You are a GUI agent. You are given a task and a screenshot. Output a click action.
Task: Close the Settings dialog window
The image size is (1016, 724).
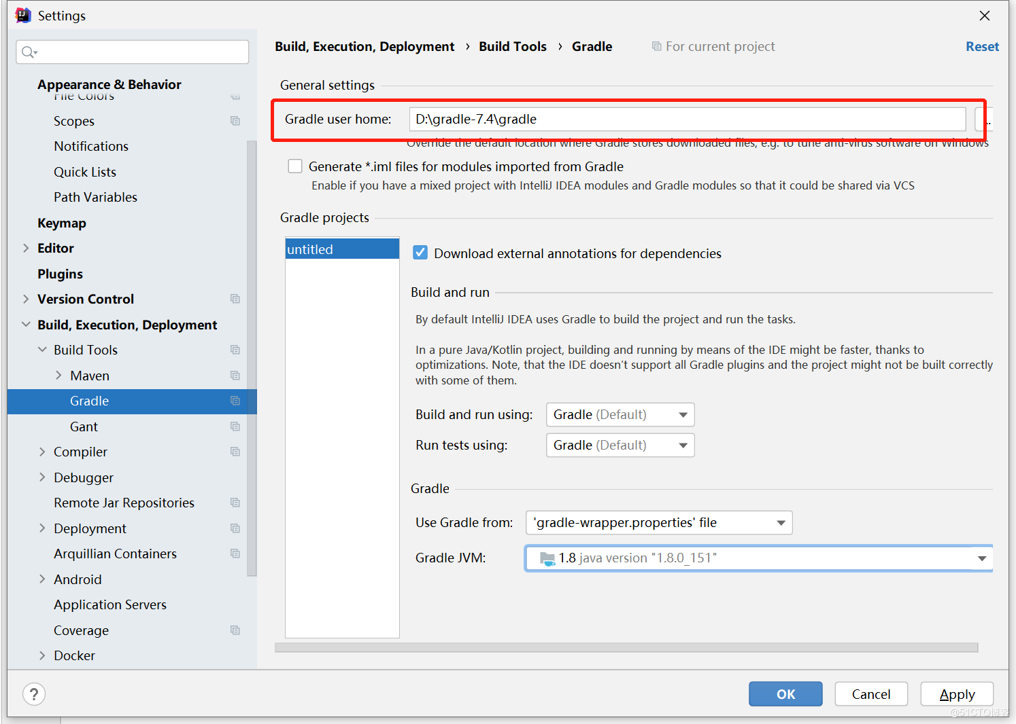[x=985, y=16]
